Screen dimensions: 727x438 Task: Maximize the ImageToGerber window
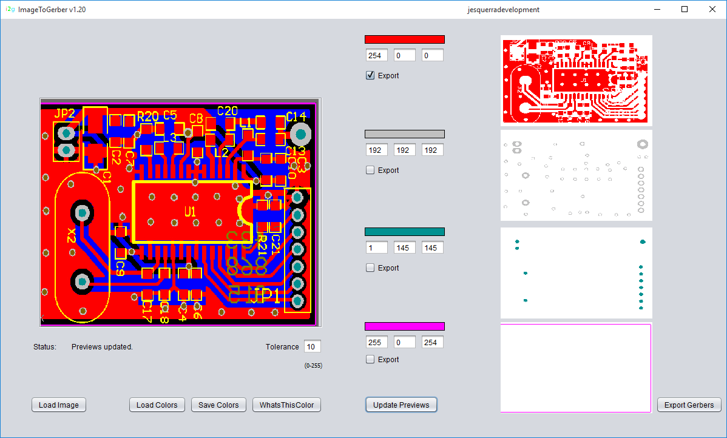(x=685, y=9)
